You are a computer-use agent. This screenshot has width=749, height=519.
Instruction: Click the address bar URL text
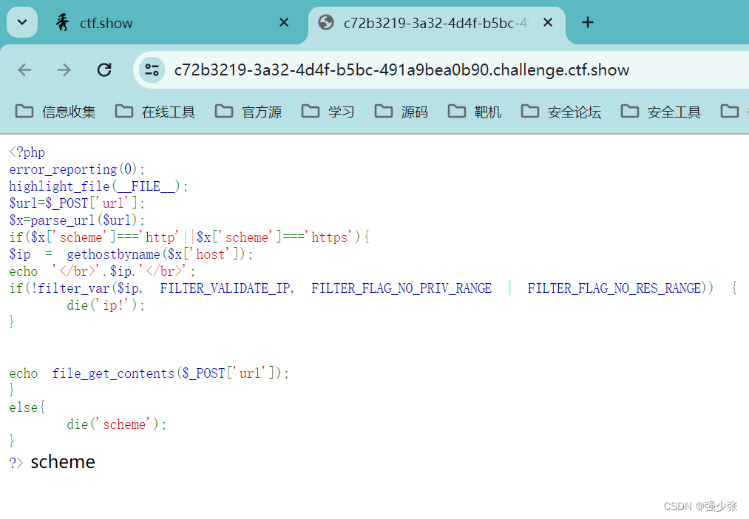(x=401, y=70)
